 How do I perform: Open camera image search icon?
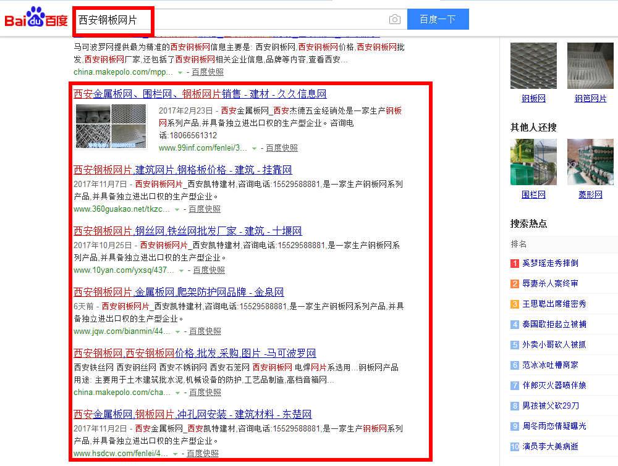[x=394, y=19]
